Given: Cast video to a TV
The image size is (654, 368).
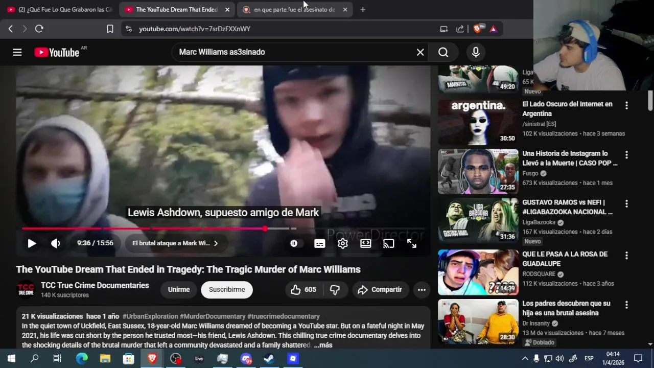Looking at the screenshot, I should 389,243.
